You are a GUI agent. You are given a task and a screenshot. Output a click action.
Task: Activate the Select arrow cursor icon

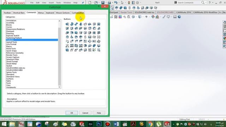(x=122, y=2)
